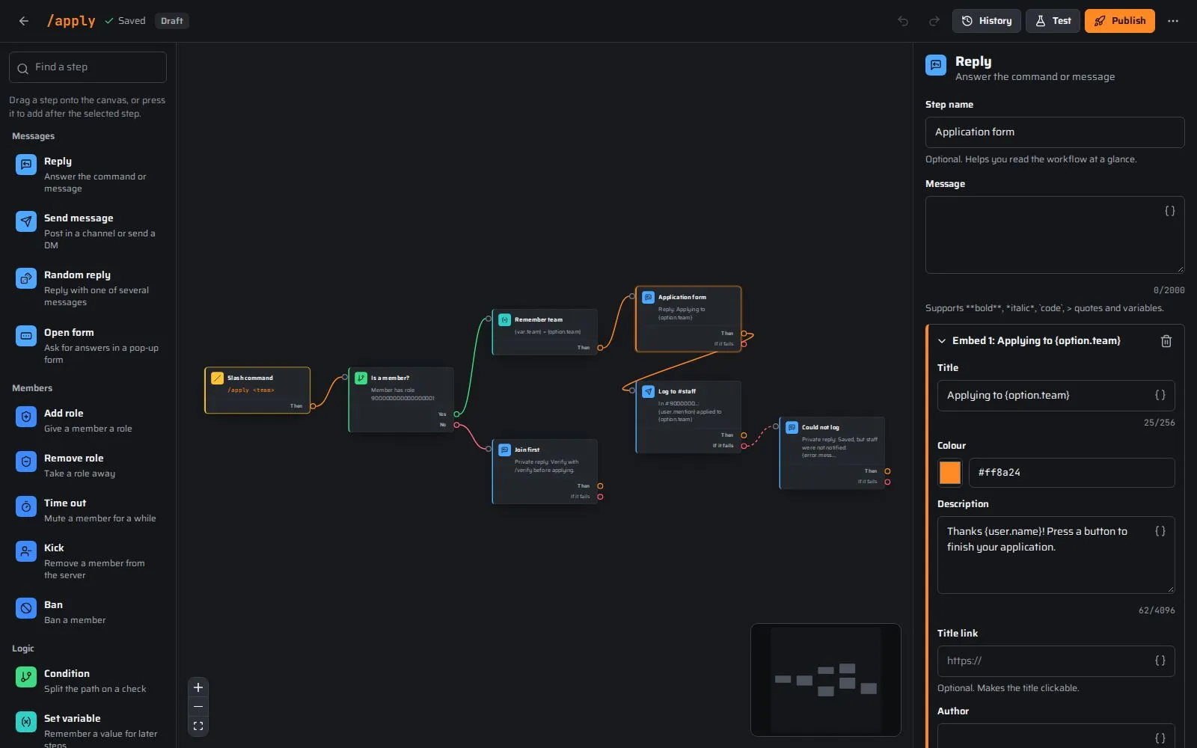Select the Random reply step icon

26,278
